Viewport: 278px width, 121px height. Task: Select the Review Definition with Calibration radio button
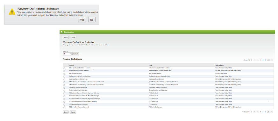click(x=64, y=91)
